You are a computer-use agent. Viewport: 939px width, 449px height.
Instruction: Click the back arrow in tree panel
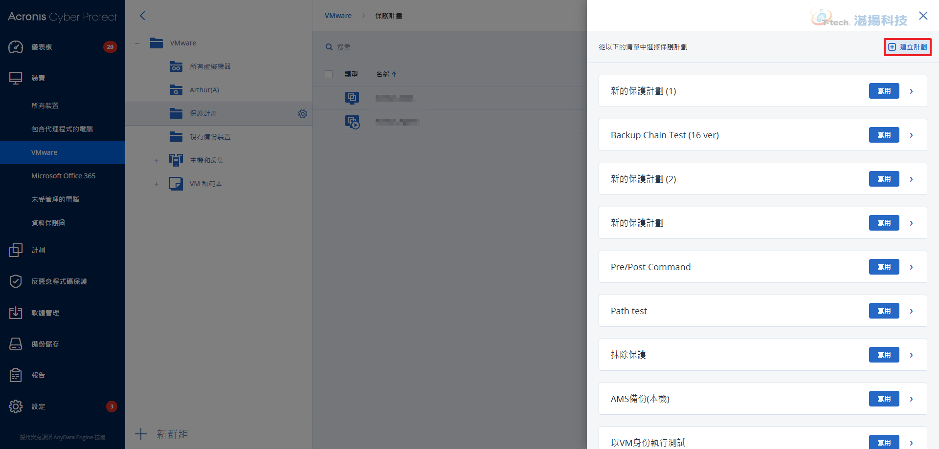click(x=142, y=16)
